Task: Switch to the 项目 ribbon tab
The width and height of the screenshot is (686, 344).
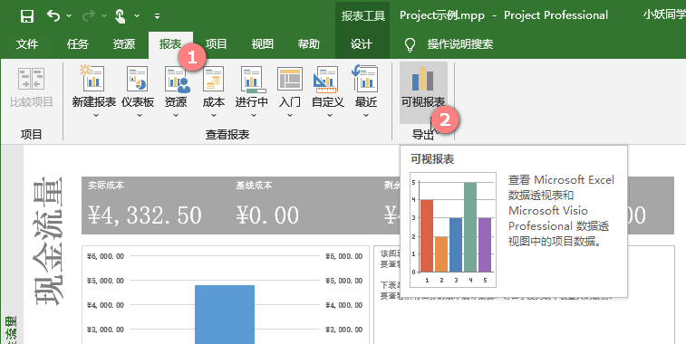Action: click(216, 44)
